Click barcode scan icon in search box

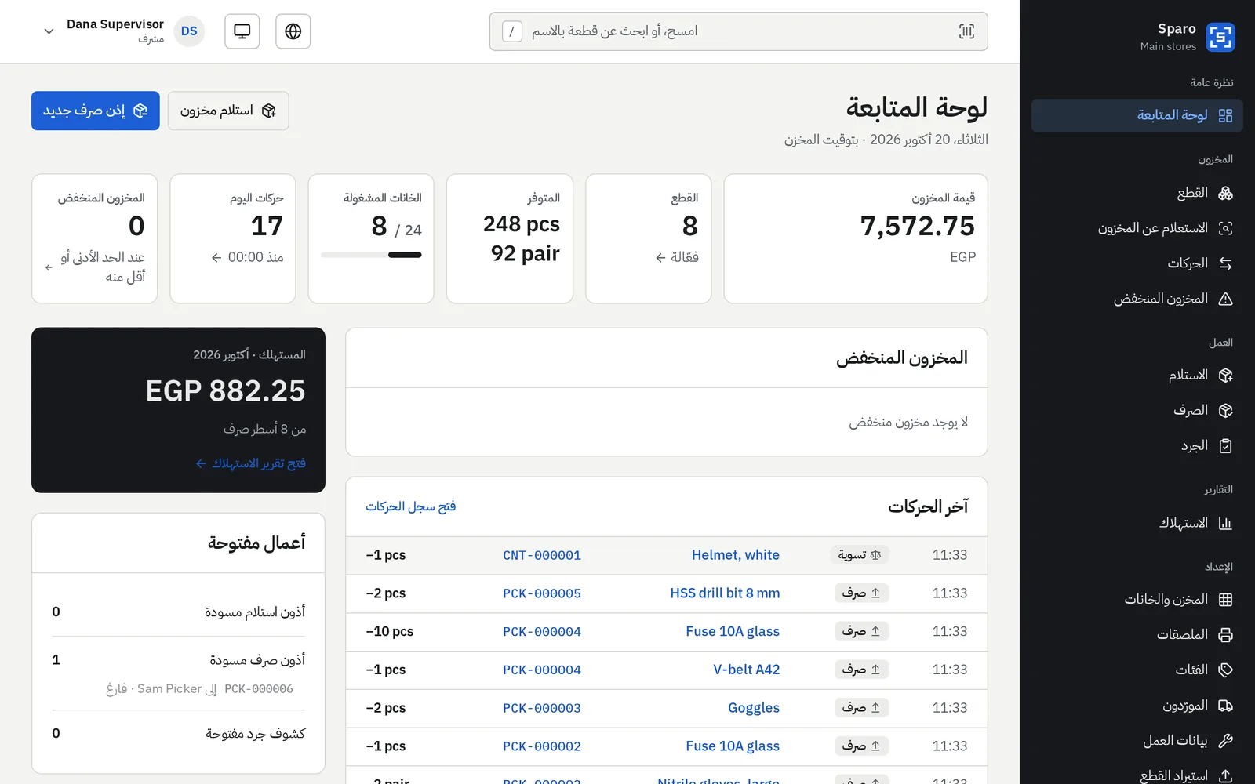click(x=966, y=31)
